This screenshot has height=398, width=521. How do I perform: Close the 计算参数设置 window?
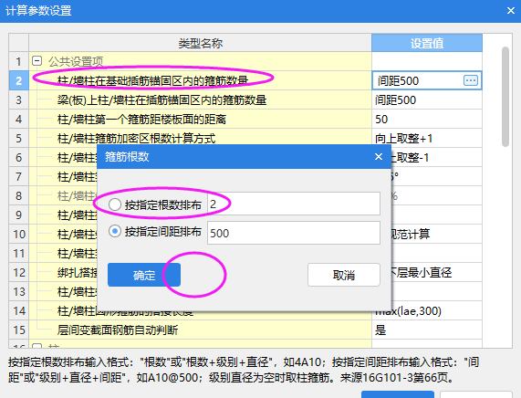coord(511,11)
